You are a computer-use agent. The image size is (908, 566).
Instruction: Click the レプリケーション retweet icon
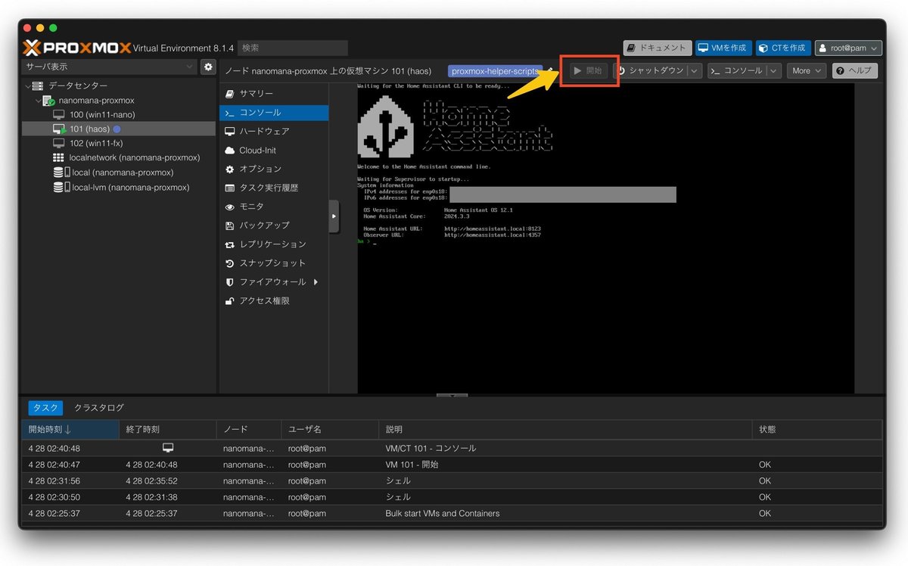click(230, 244)
